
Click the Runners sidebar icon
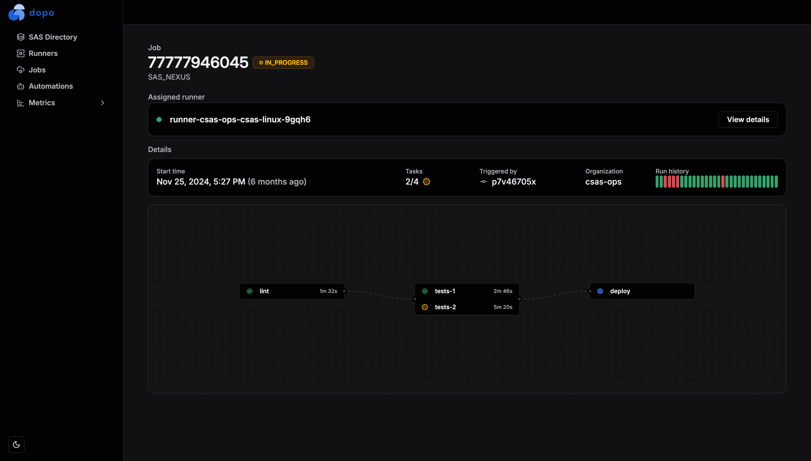pyautogui.click(x=21, y=54)
